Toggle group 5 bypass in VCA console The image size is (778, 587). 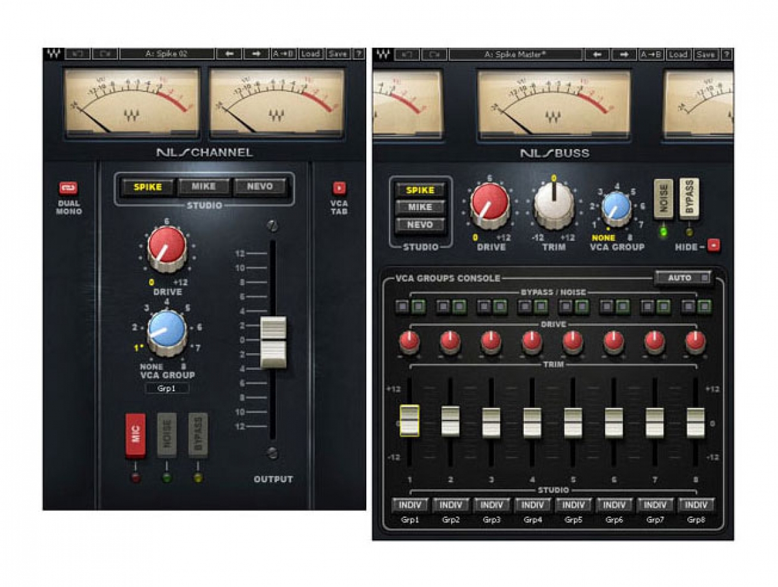pos(566,306)
